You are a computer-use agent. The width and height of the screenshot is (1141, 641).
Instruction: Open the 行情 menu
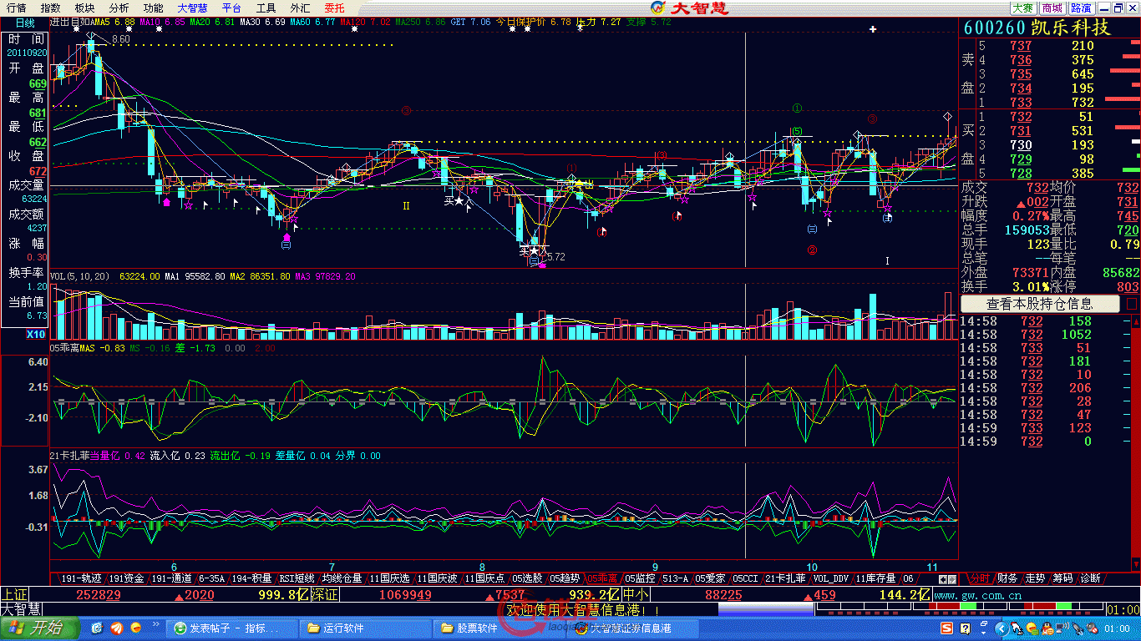(x=17, y=8)
